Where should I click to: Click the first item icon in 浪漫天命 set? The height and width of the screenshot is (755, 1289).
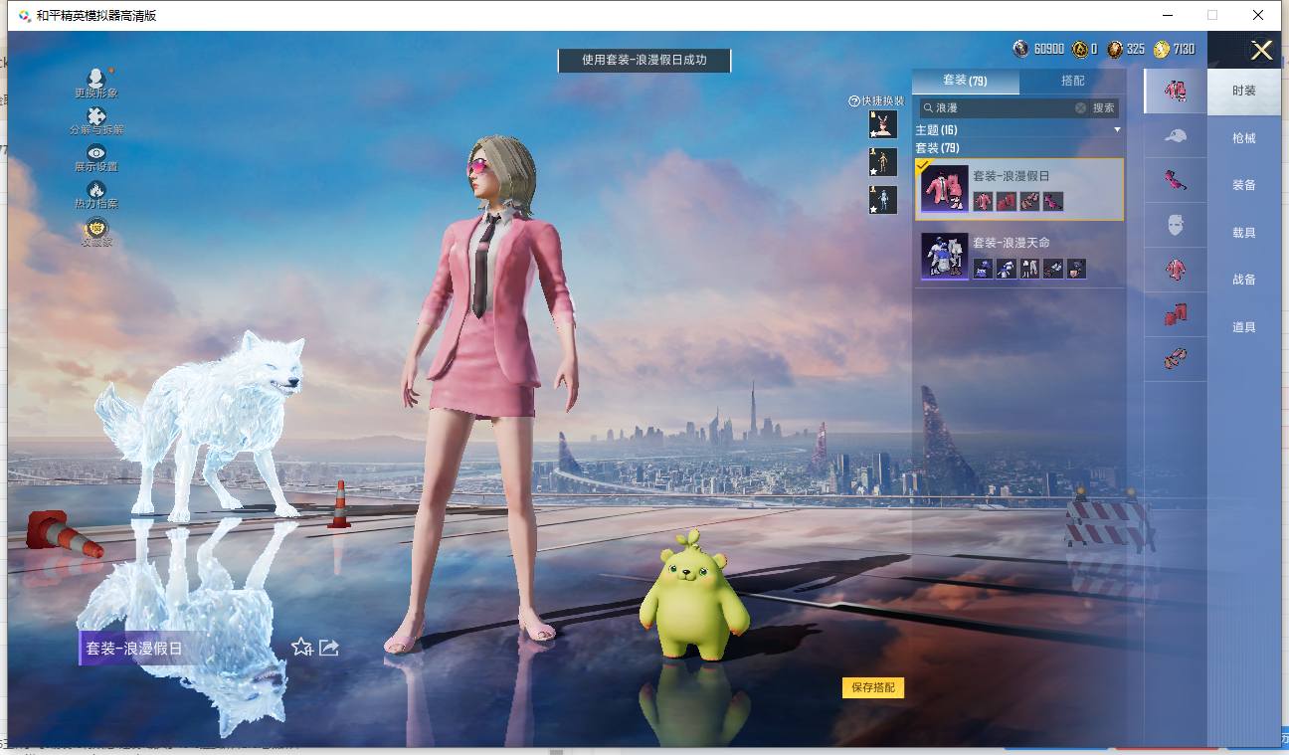point(983,269)
